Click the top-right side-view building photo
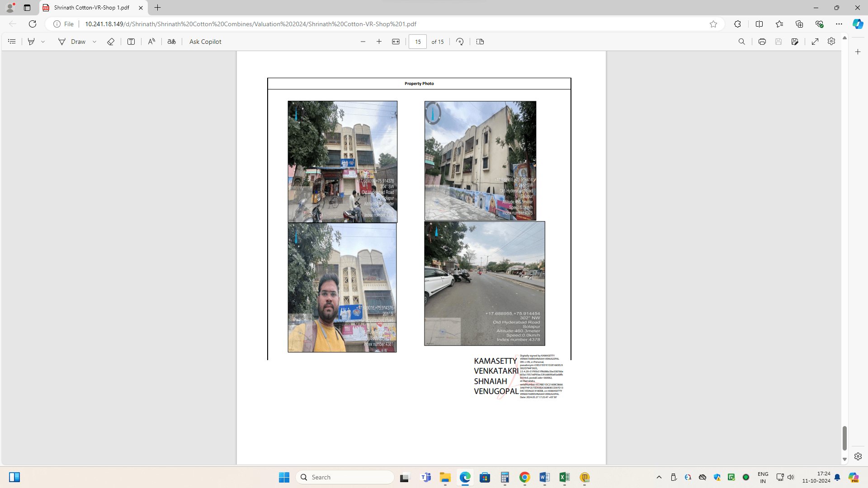 (480, 161)
